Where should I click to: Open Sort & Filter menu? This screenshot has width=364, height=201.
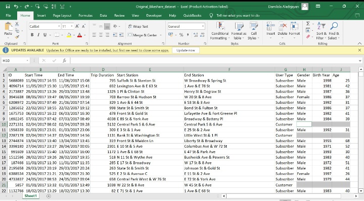click(x=322, y=31)
